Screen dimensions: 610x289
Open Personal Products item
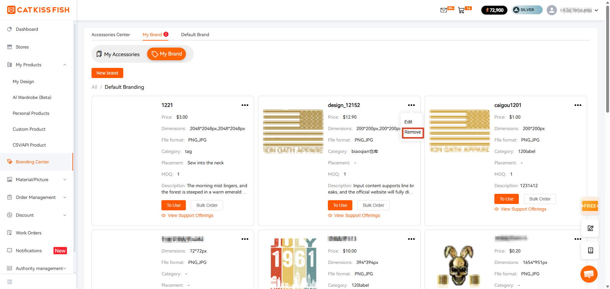point(31,113)
